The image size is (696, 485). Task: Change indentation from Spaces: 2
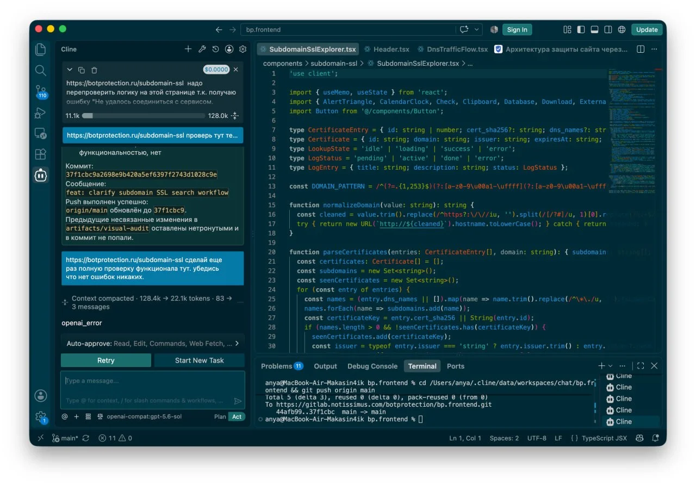504,438
